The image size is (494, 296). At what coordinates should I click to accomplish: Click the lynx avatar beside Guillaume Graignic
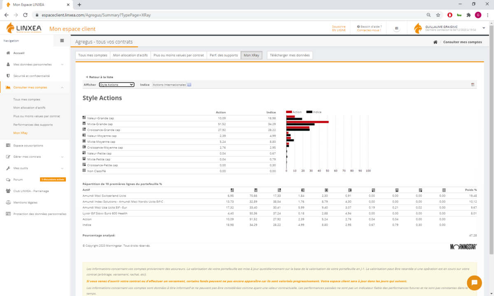(418, 28)
